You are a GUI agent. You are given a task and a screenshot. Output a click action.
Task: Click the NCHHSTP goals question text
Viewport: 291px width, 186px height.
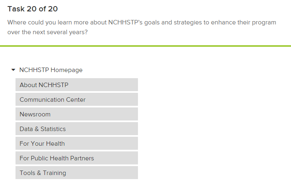[x=142, y=27]
